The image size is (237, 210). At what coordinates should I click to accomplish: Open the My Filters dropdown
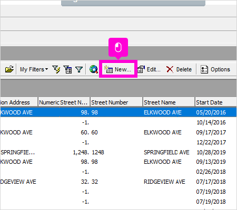34,69
